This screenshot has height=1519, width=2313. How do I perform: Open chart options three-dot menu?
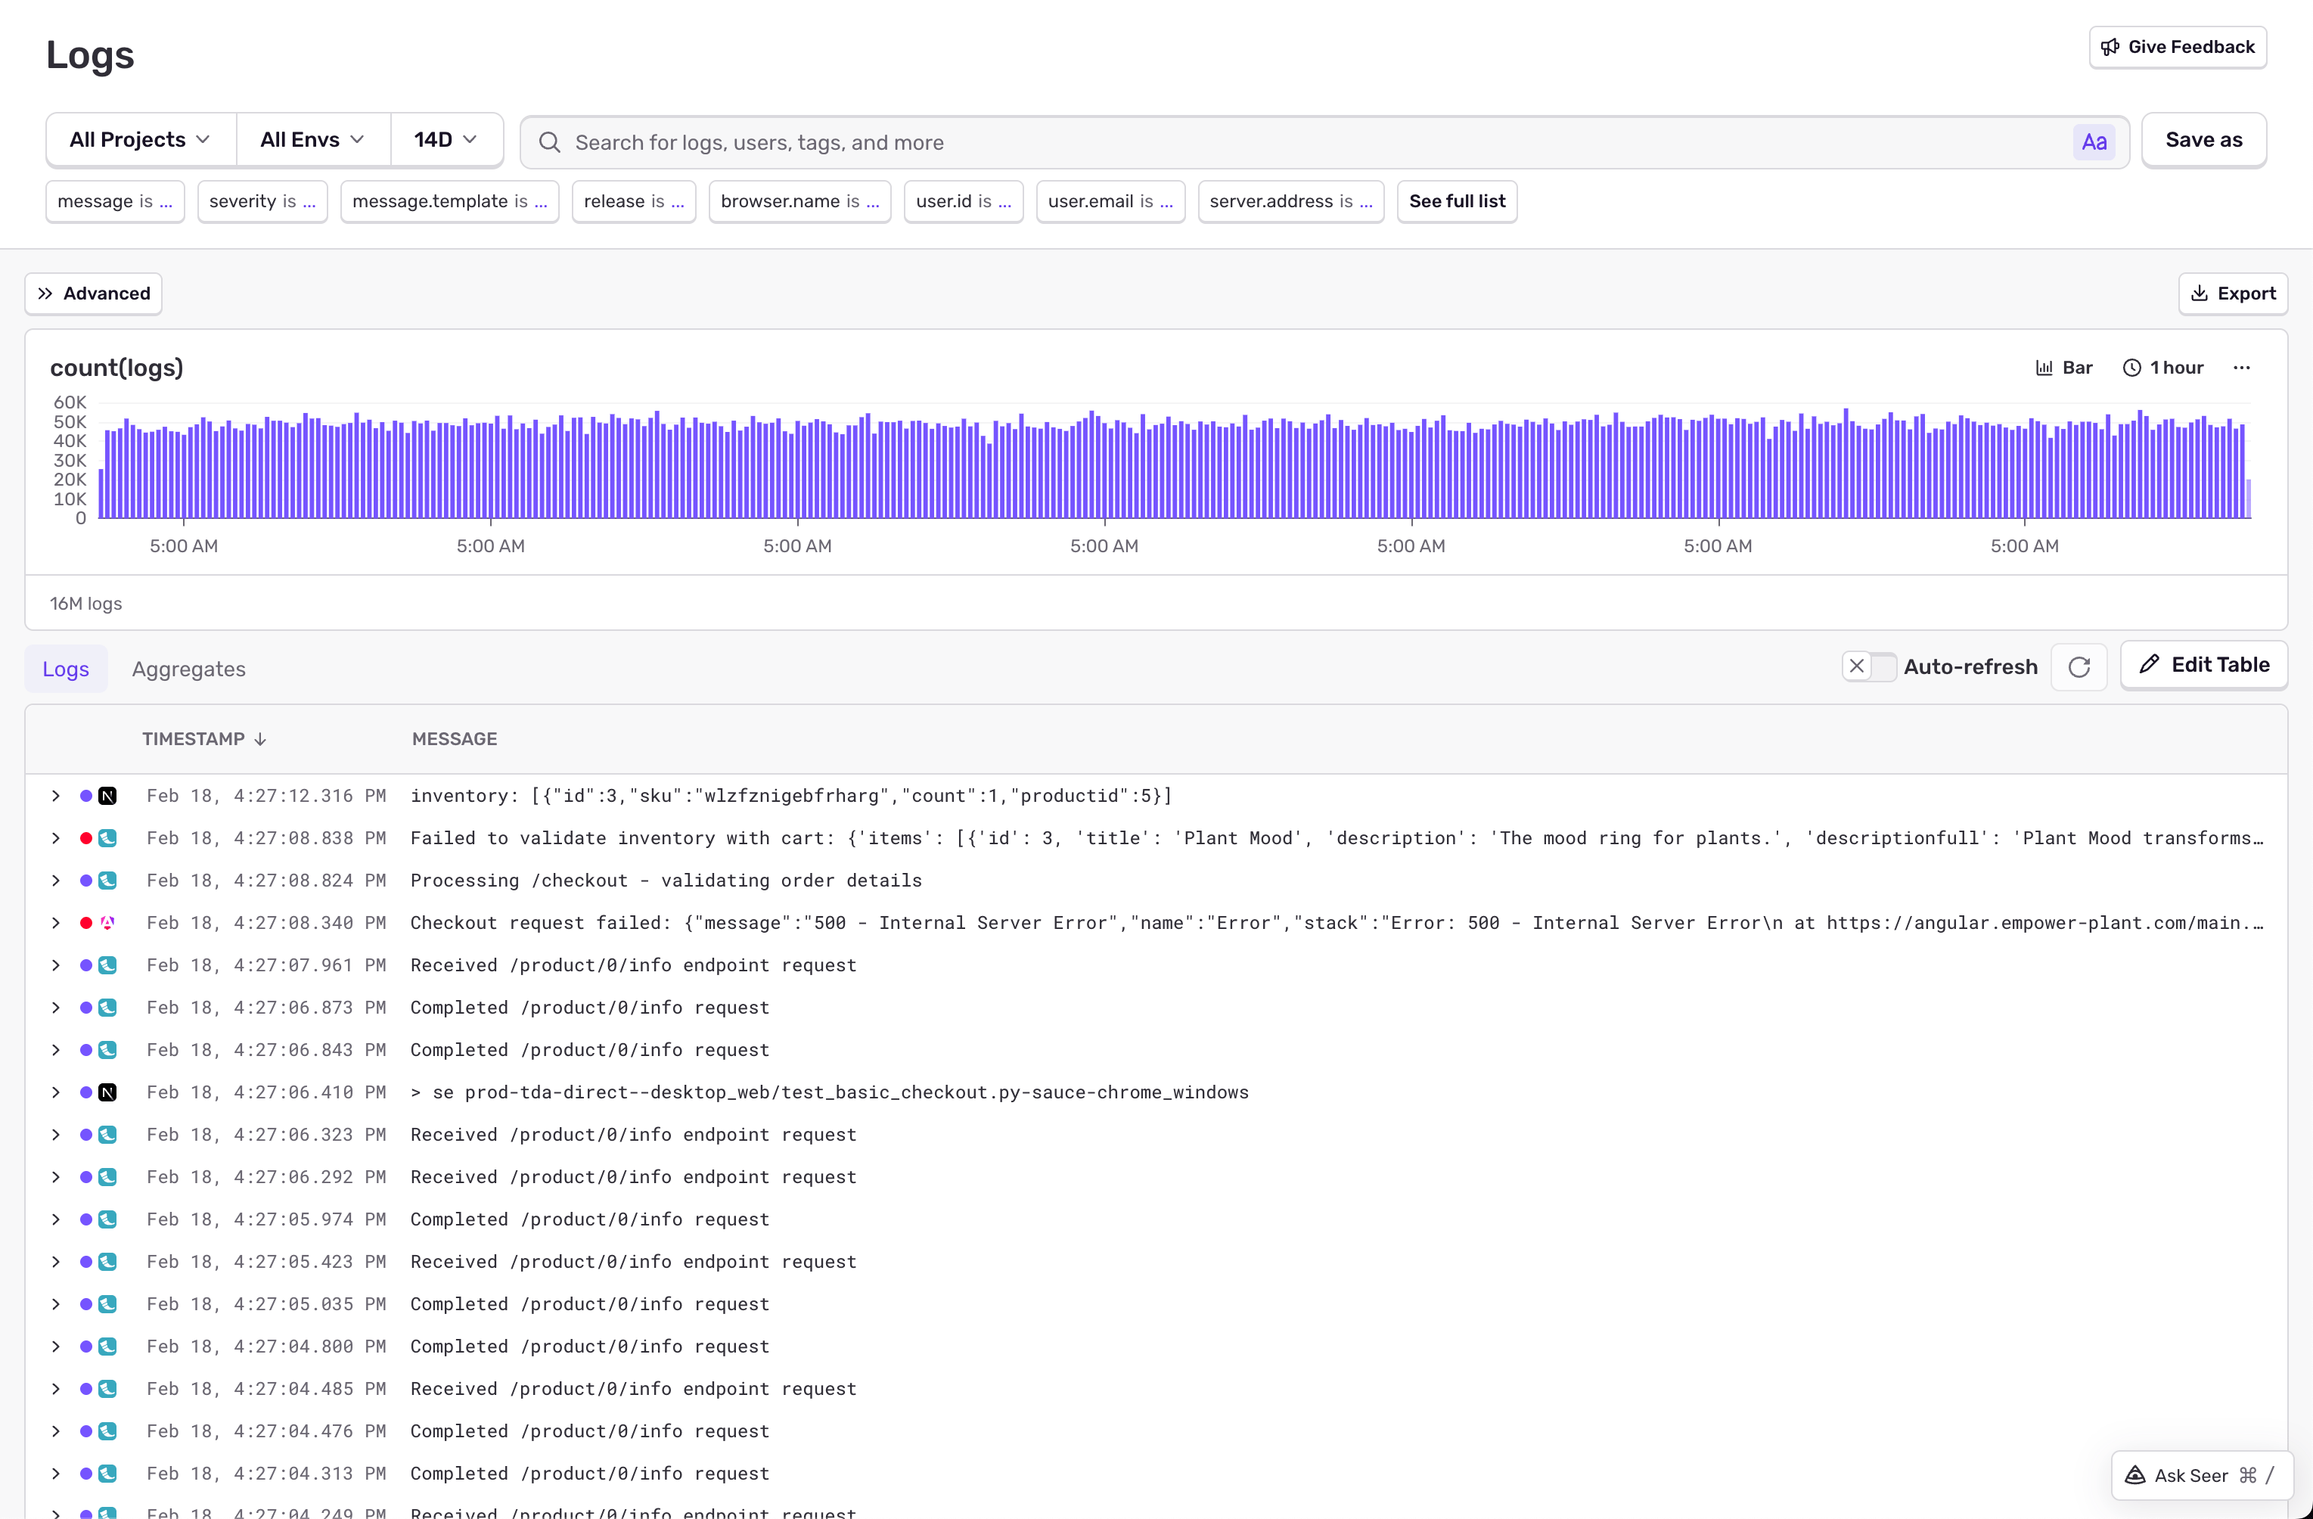pyautogui.click(x=2241, y=368)
